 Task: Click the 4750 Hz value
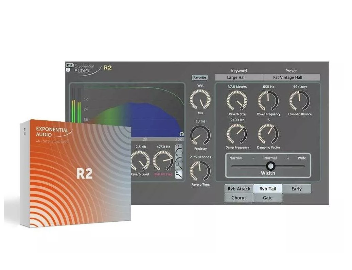(x=163, y=147)
